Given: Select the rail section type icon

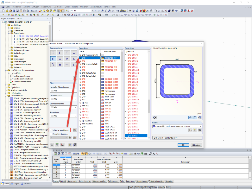Looking at the screenshot, I should (x=60, y=65).
